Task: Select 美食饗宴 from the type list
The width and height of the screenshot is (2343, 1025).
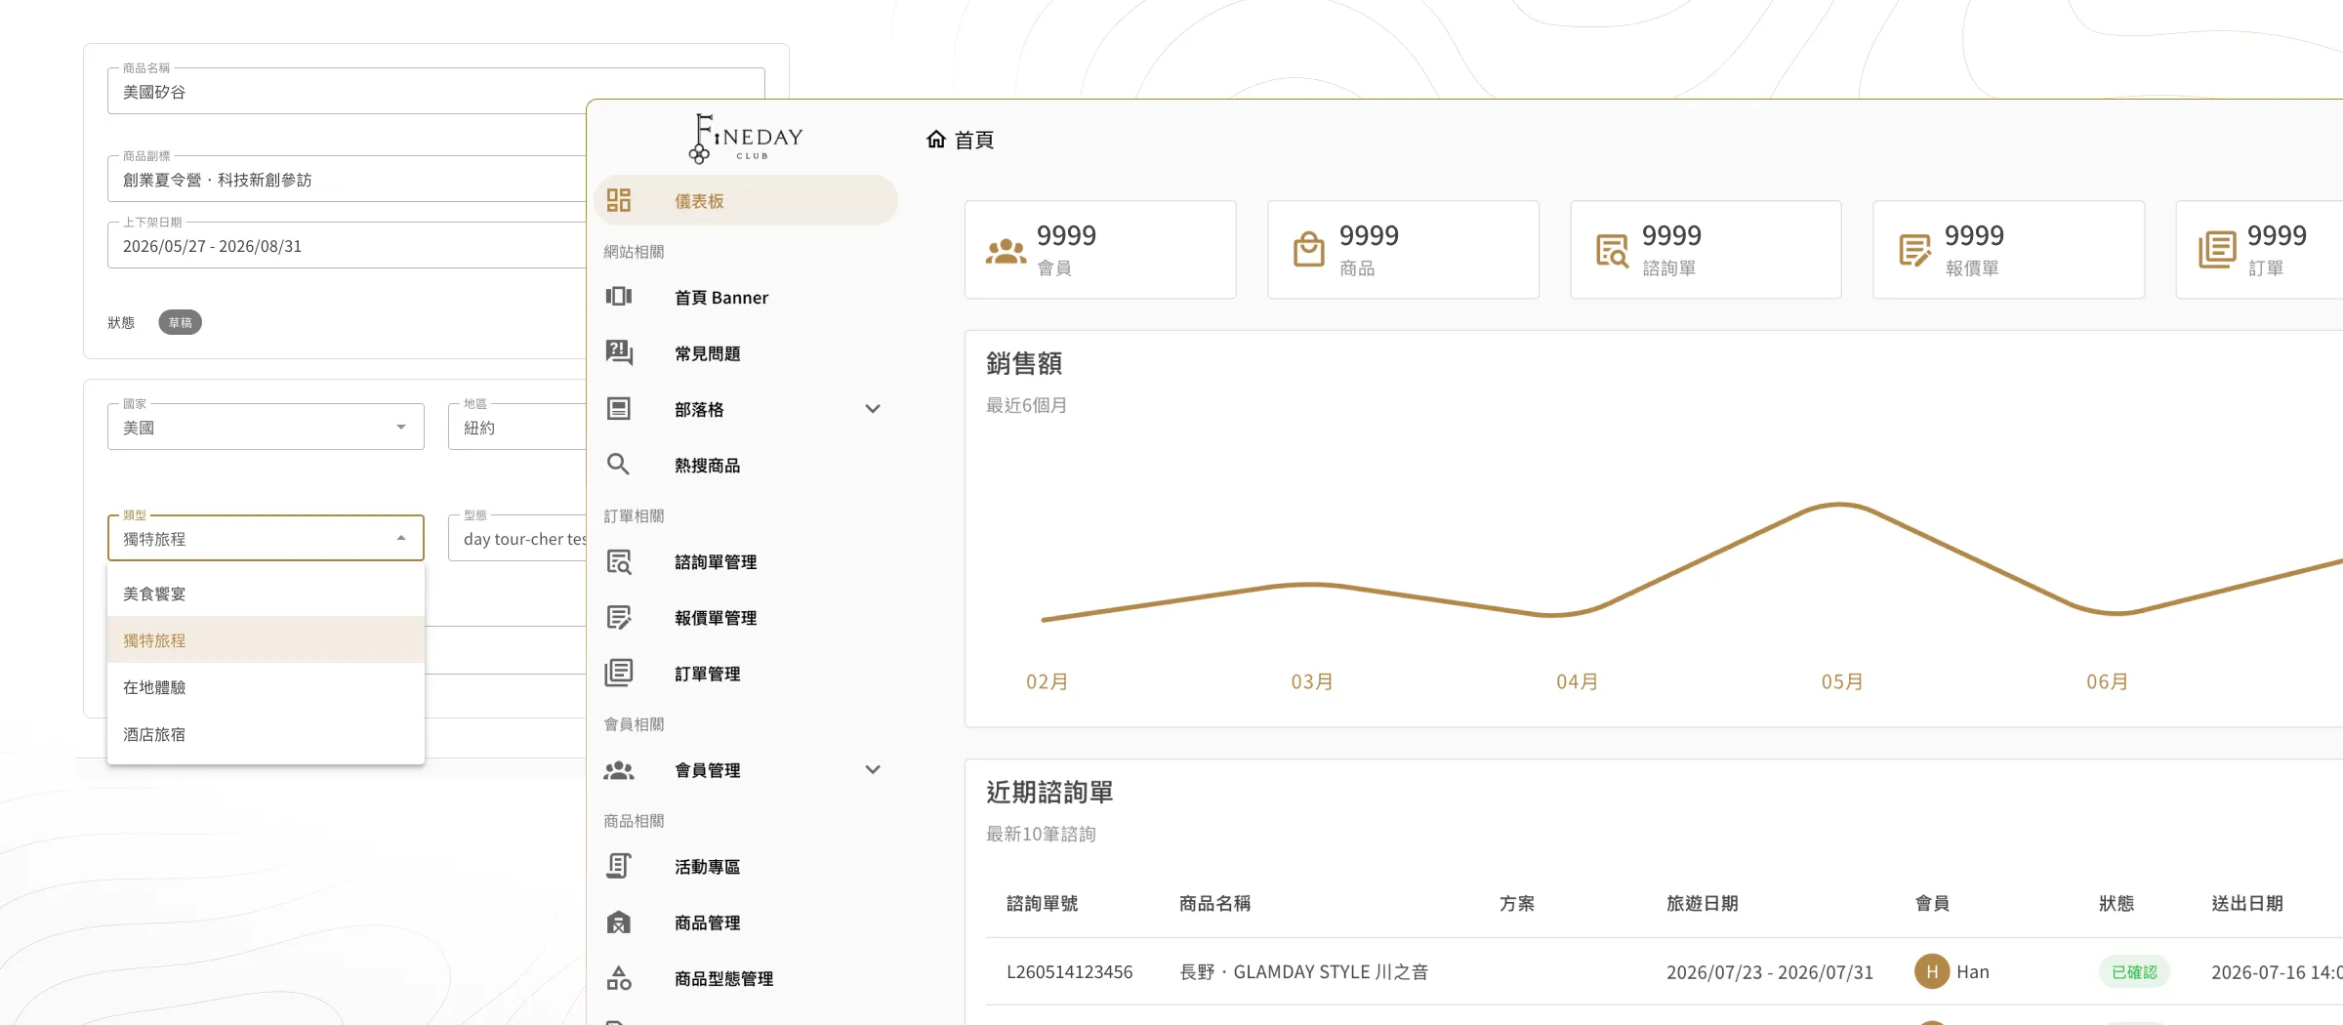Action: pyautogui.click(x=266, y=594)
